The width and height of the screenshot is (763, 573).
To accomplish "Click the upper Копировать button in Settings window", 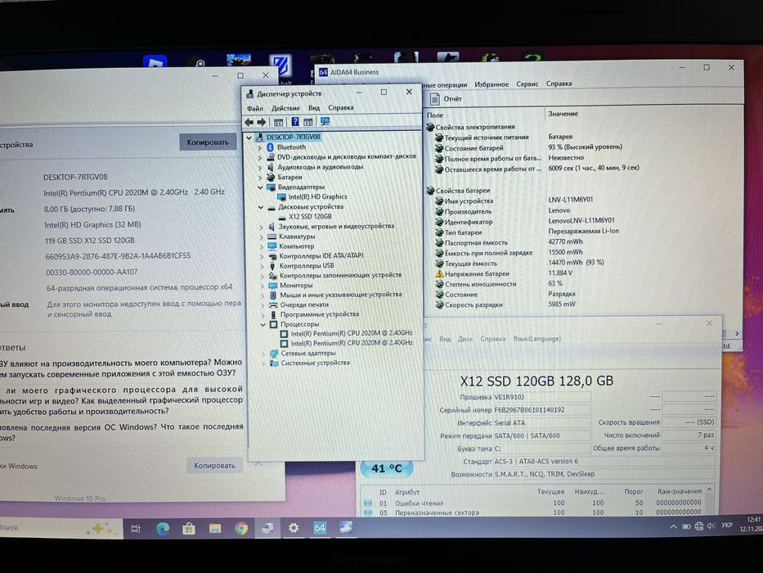I will click(x=208, y=142).
